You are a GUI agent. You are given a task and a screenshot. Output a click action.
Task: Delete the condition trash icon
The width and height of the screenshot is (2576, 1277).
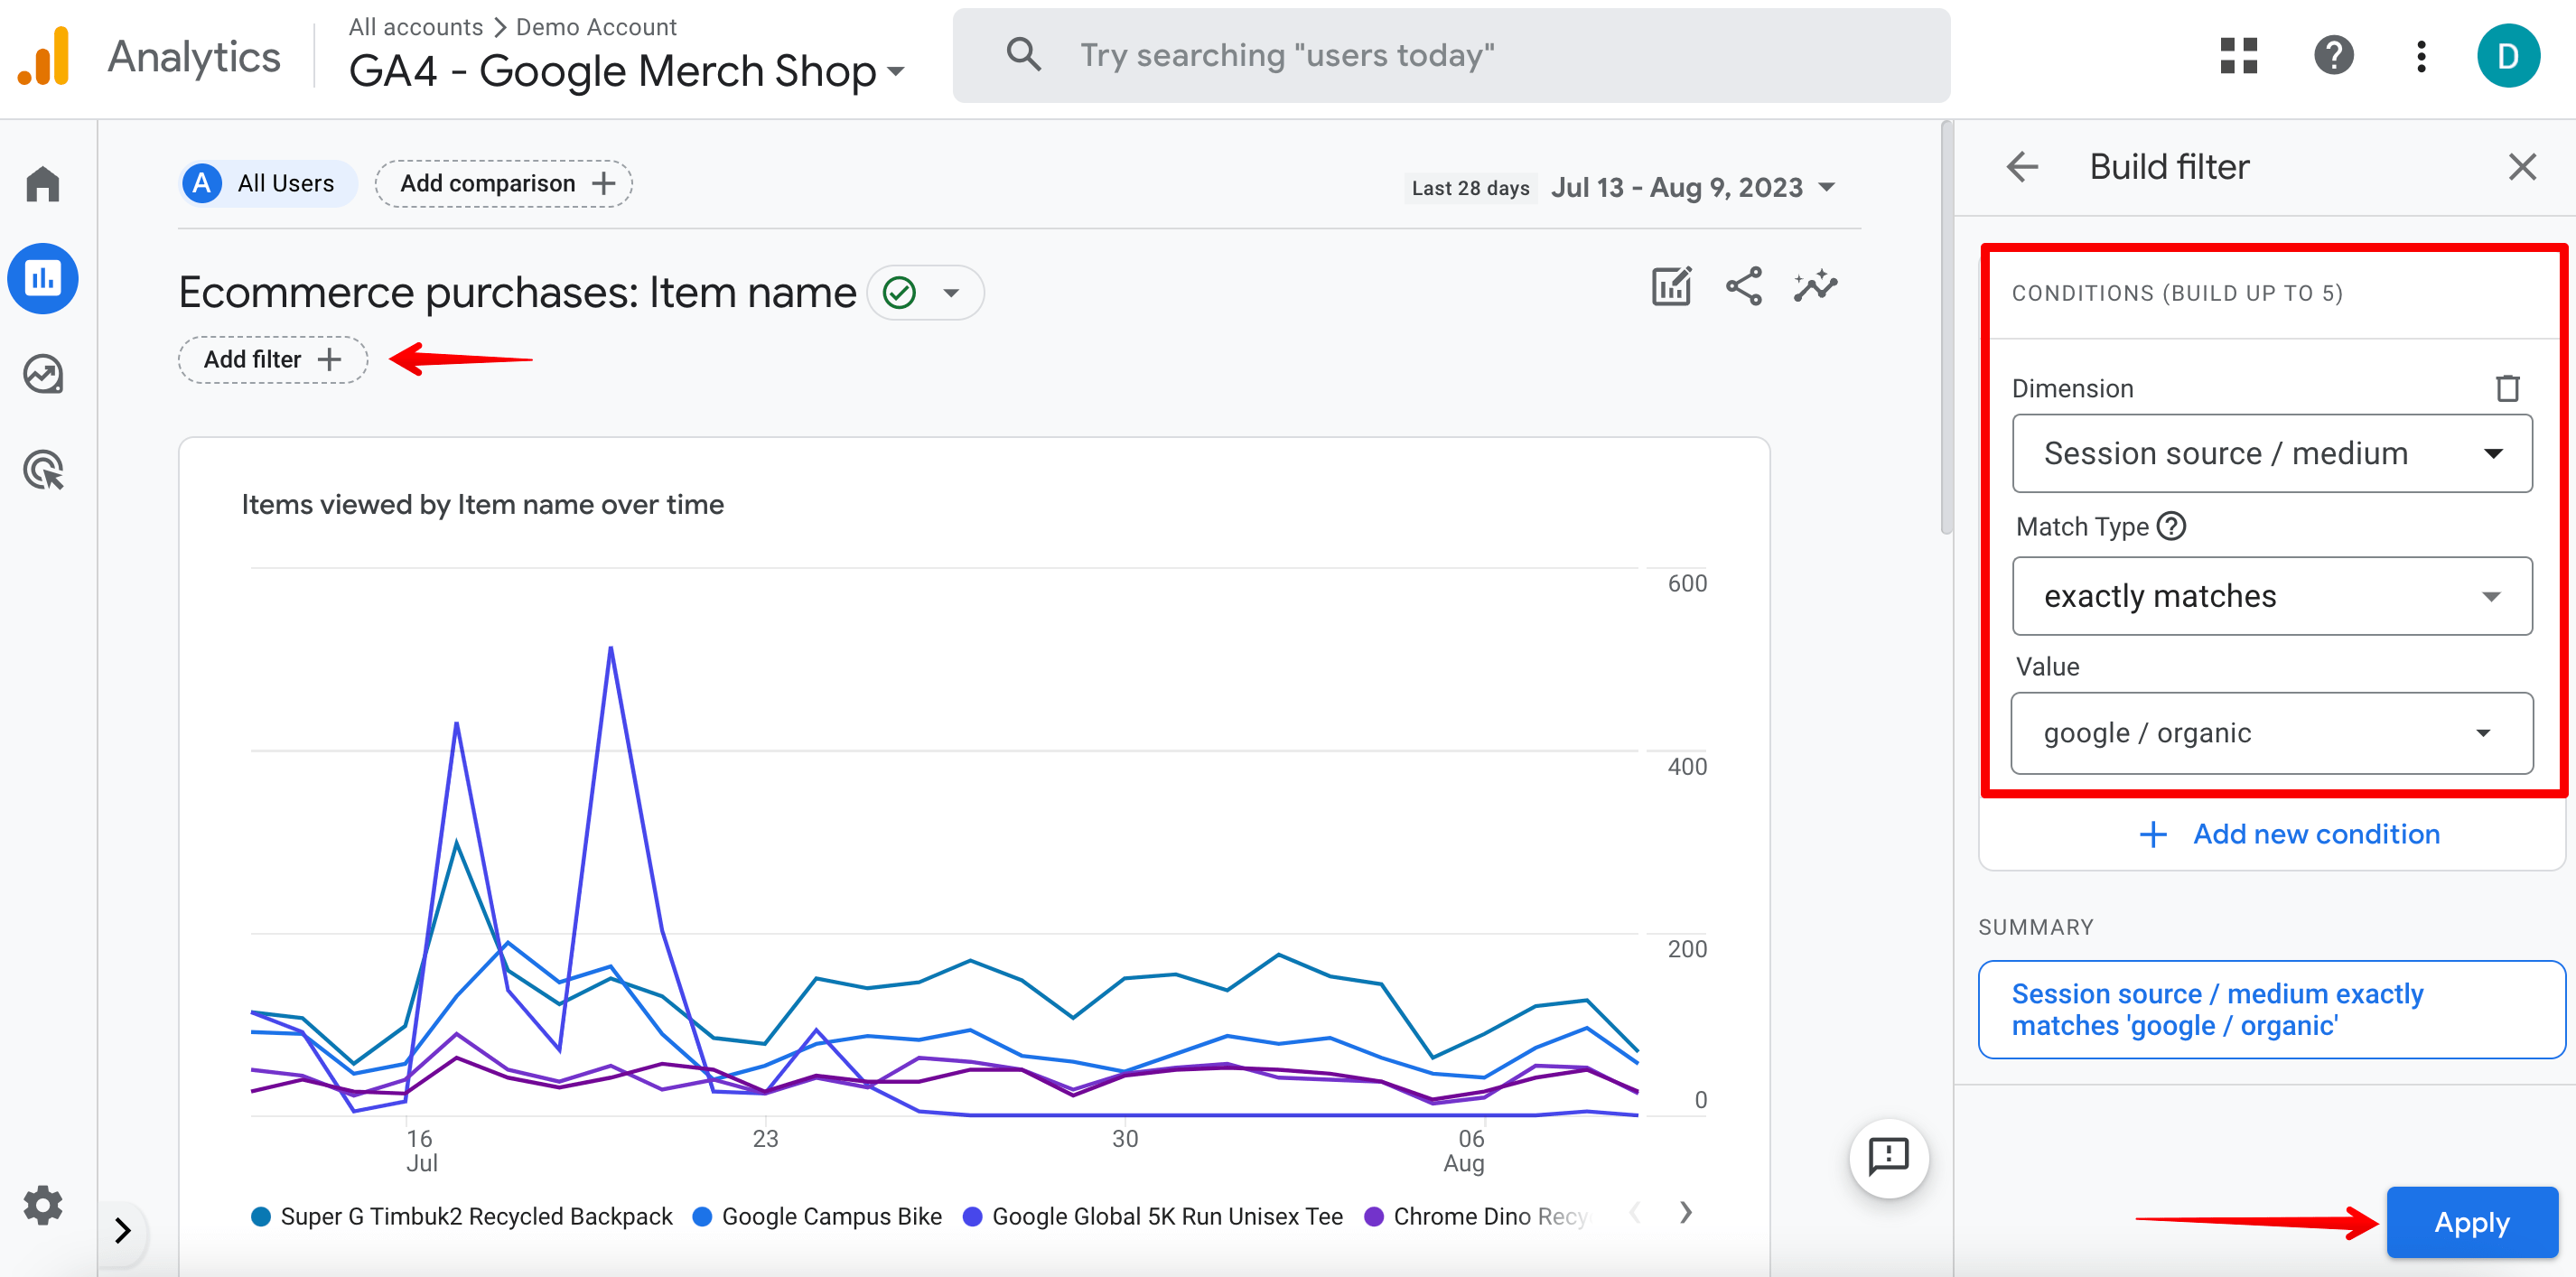(x=2508, y=388)
